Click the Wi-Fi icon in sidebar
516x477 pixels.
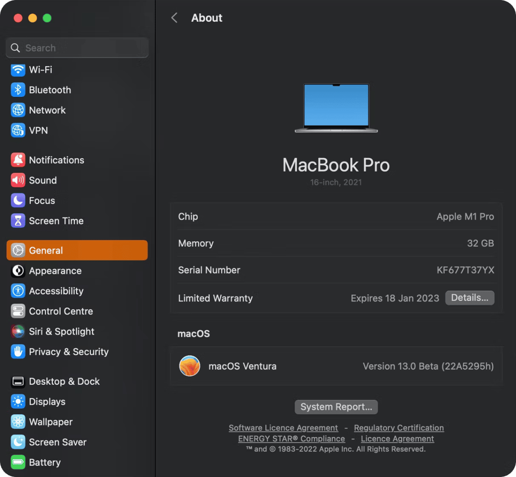coord(18,70)
